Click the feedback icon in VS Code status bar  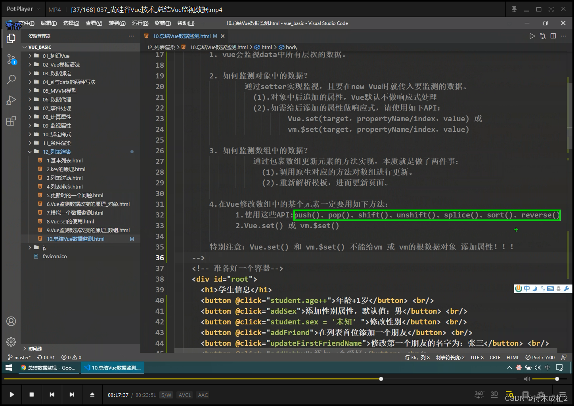click(x=564, y=357)
